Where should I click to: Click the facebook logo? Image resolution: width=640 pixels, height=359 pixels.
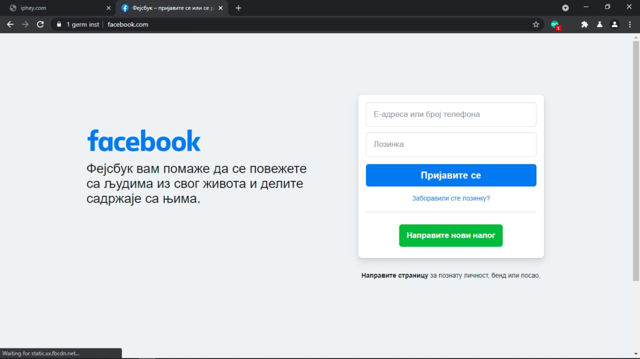[144, 141]
